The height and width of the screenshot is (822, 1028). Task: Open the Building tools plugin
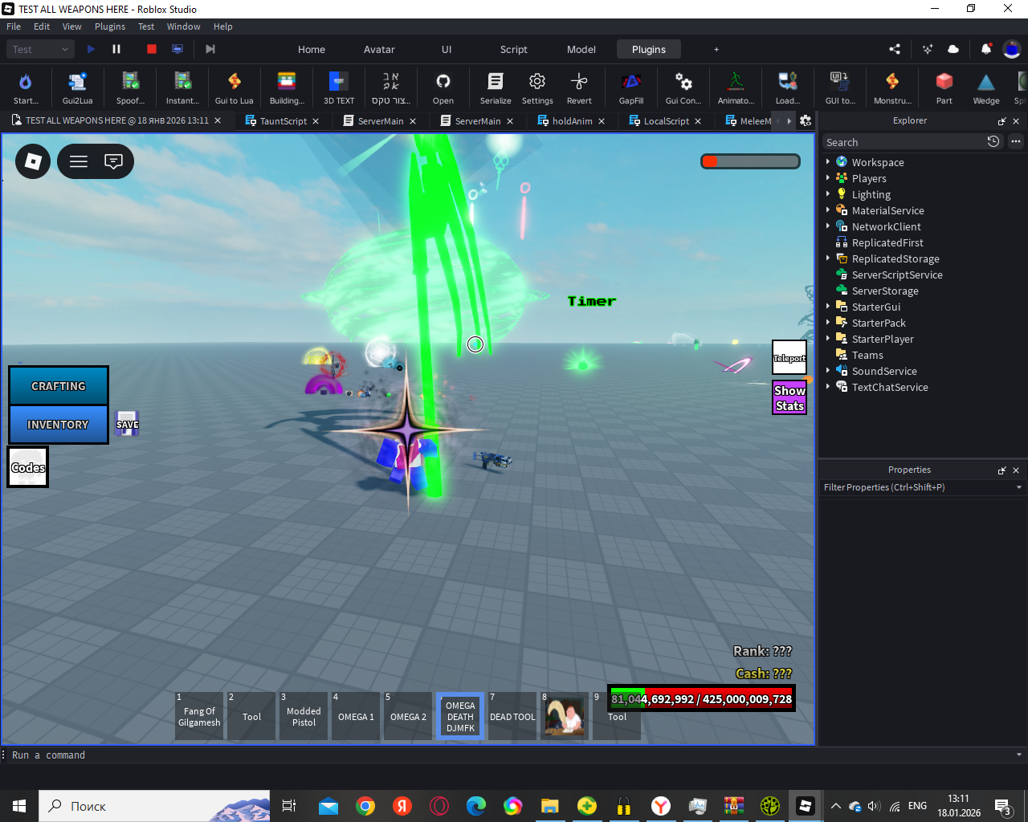(x=287, y=87)
